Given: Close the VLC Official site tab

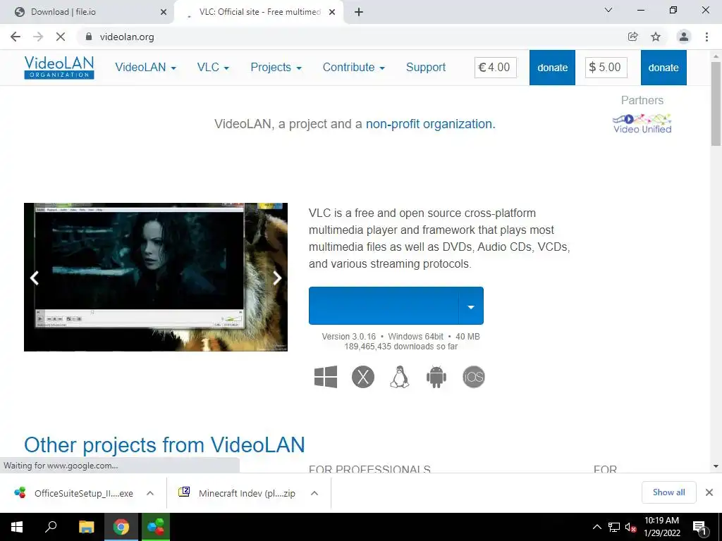Looking at the screenshot, I should pos(332,12).
